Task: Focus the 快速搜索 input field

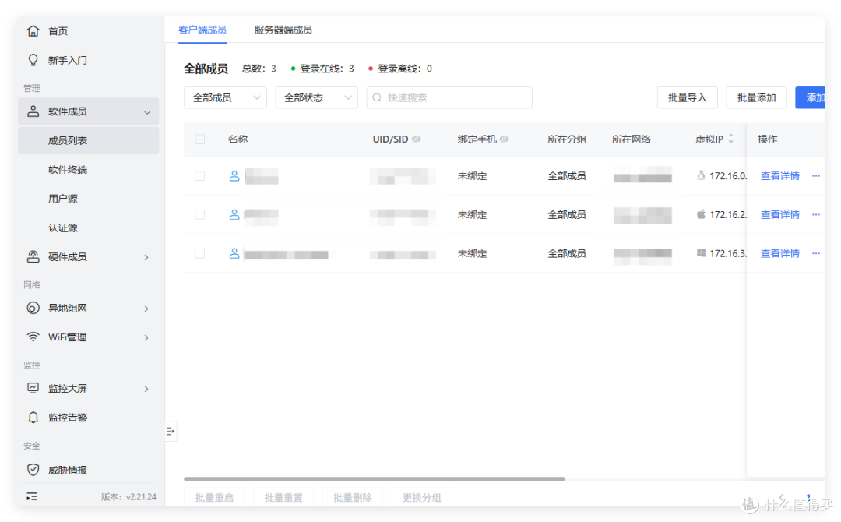Action: [449, 97]
